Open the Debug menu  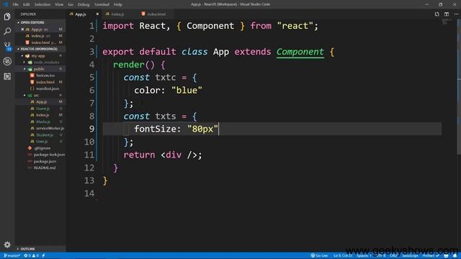pos(84,4)
